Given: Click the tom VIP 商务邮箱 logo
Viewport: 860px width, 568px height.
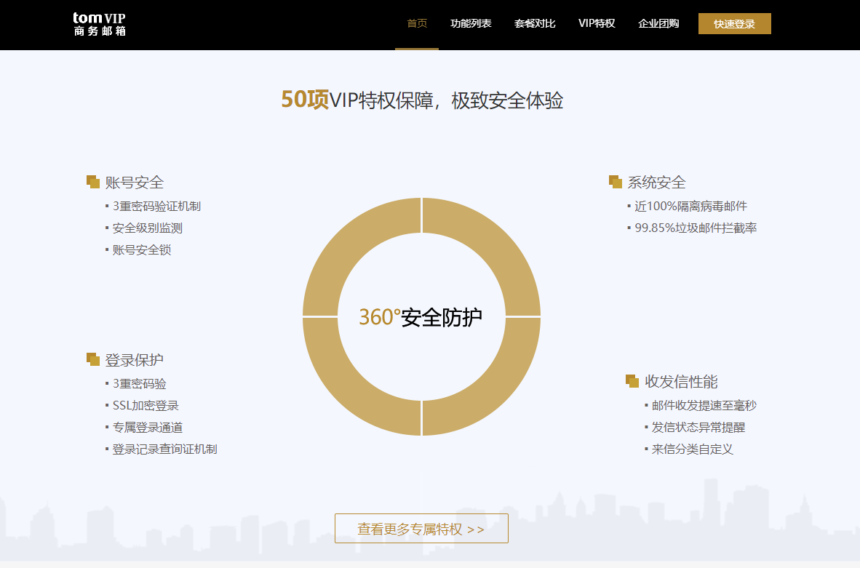Looking at the screenshot, I should (100, 24).
